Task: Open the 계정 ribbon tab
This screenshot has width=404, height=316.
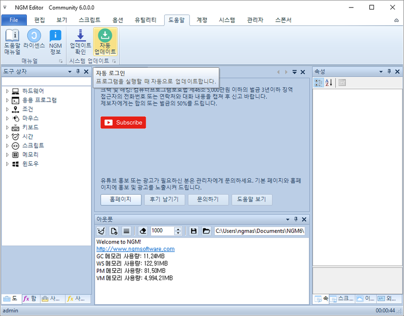Action: tap(202, 20)
